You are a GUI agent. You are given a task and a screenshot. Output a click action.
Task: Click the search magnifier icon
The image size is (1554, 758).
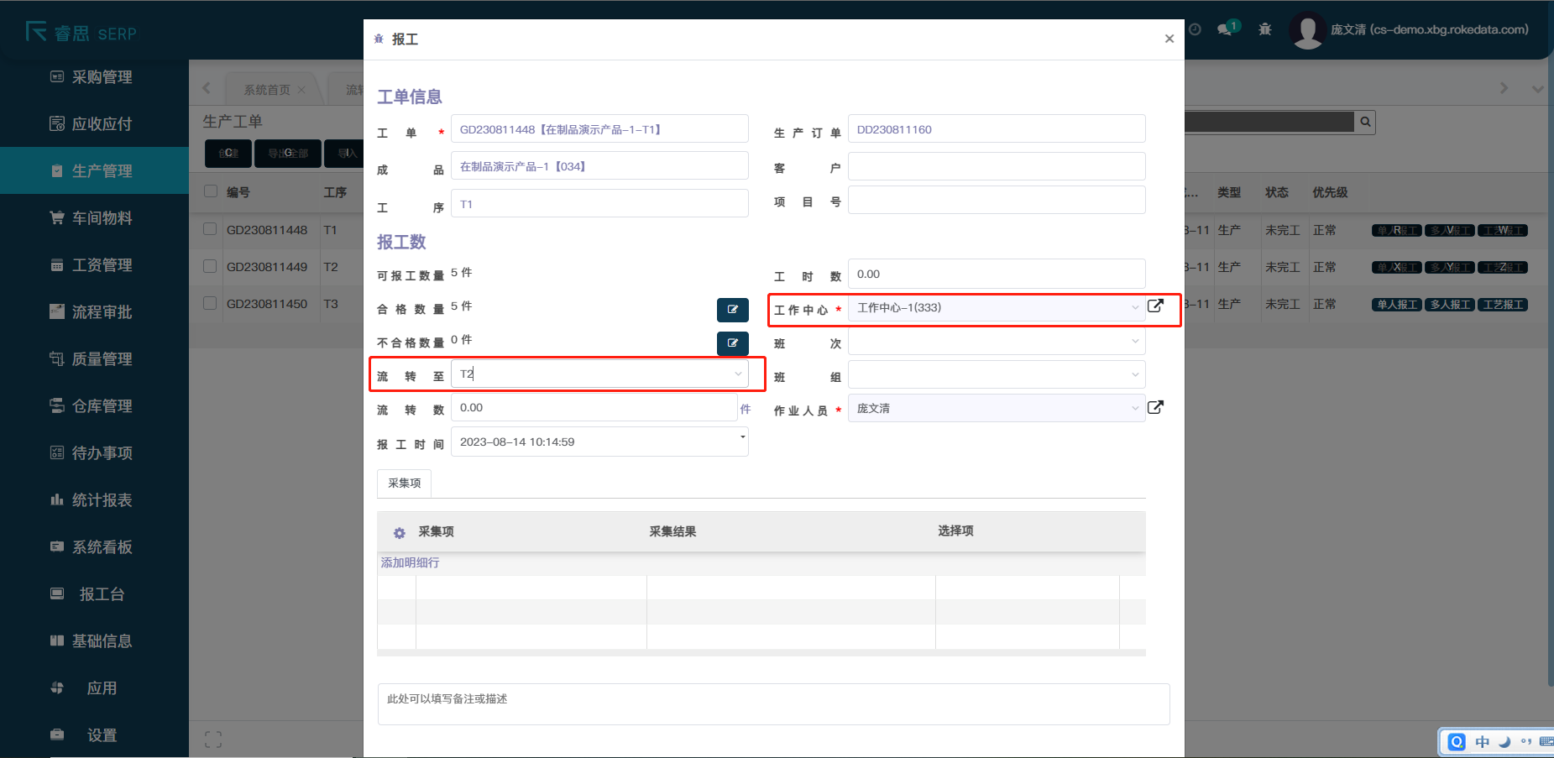tap(1365, 123)
